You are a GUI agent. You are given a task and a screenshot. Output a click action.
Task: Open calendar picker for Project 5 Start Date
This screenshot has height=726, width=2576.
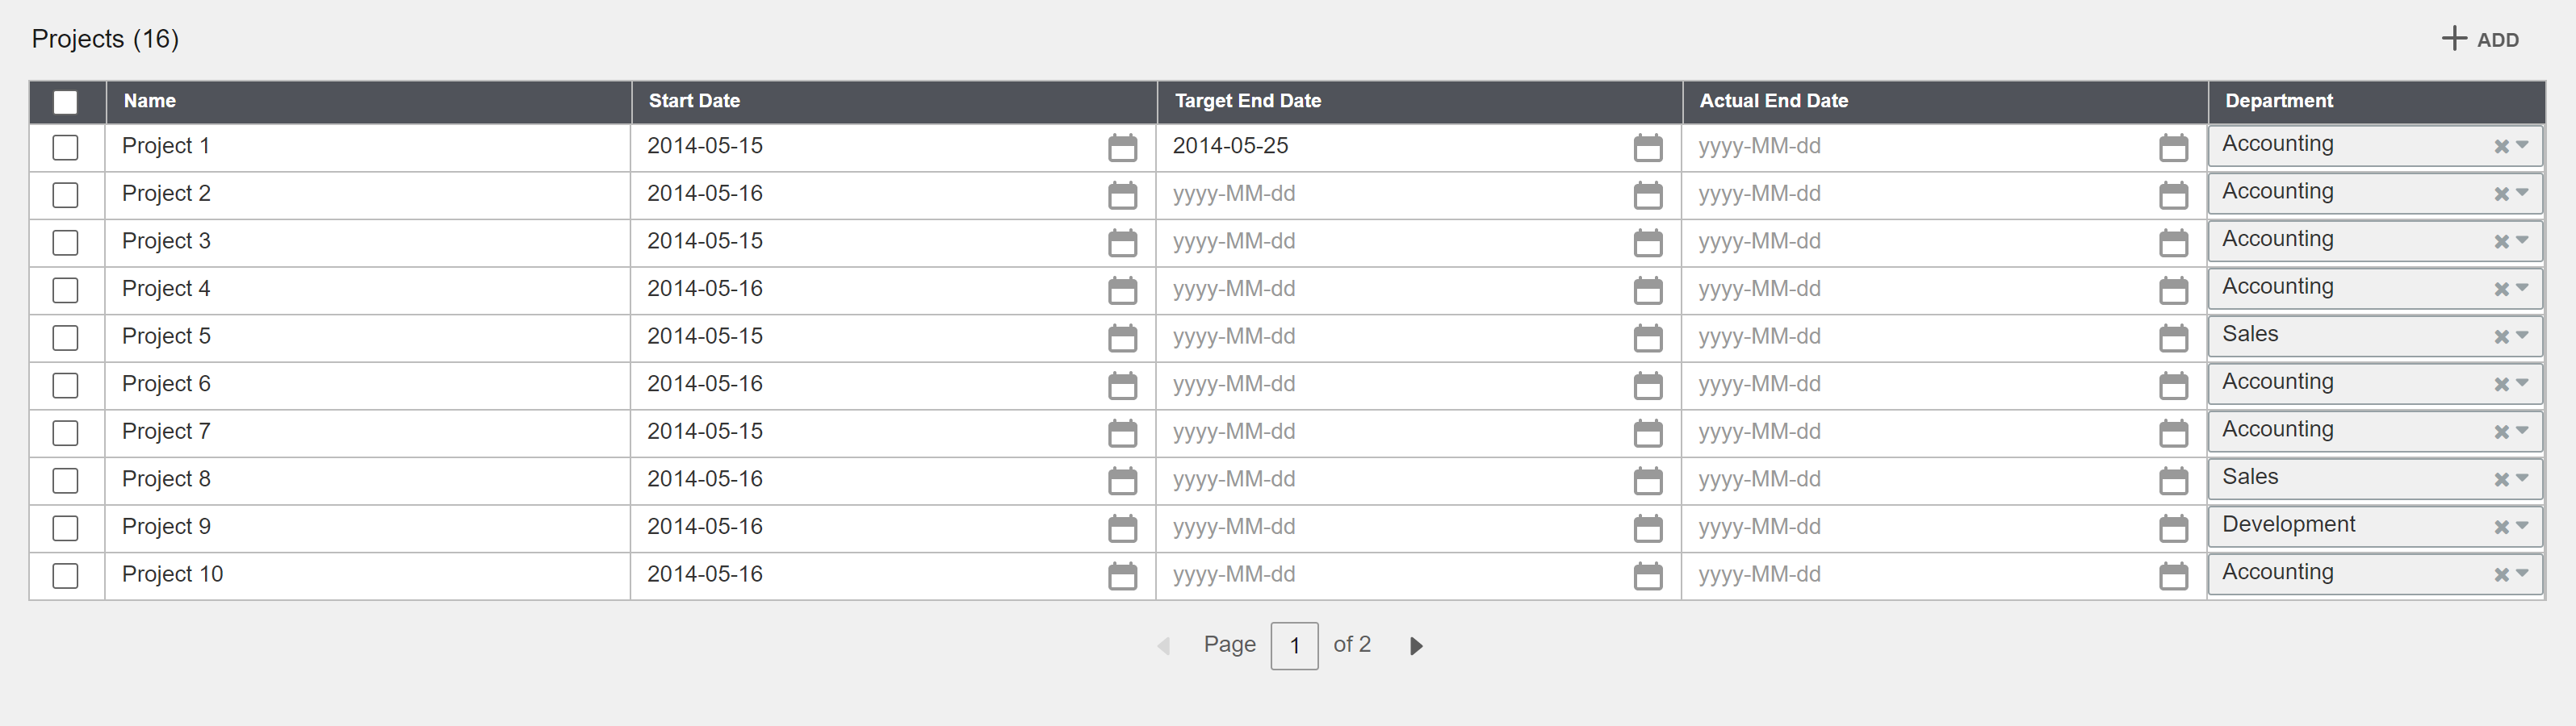click(1122, 339)
